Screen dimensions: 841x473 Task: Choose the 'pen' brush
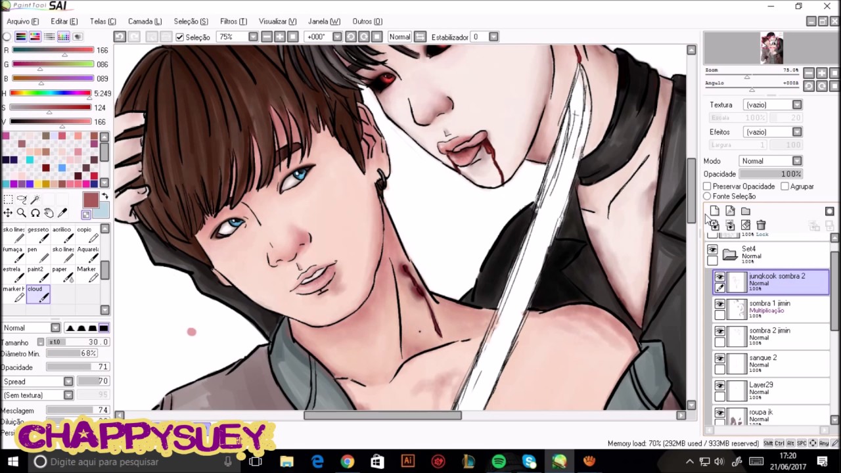(38, 254)
